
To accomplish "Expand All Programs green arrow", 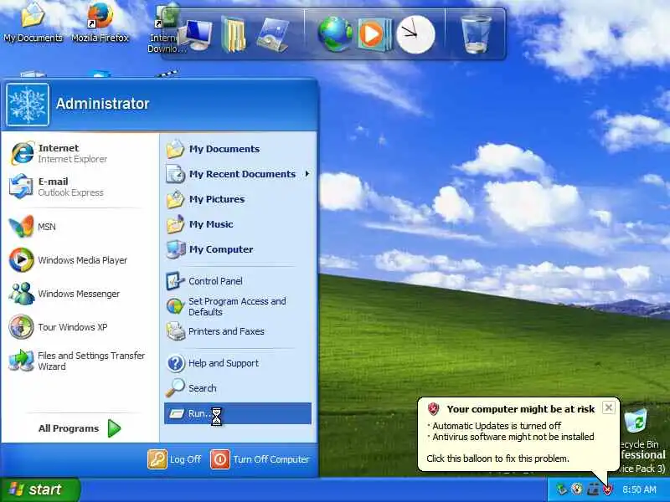I will 114,428.
